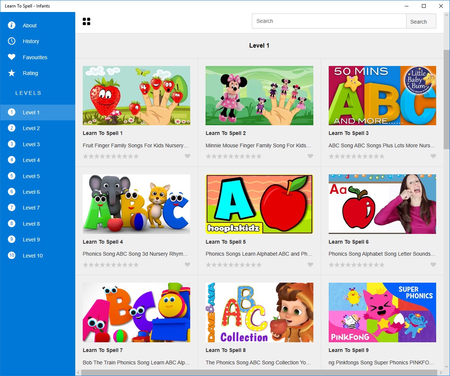Rate Learn To Spell 4 using star bar
The width and height of the screenshot is (450, 376).
[111, 265]
